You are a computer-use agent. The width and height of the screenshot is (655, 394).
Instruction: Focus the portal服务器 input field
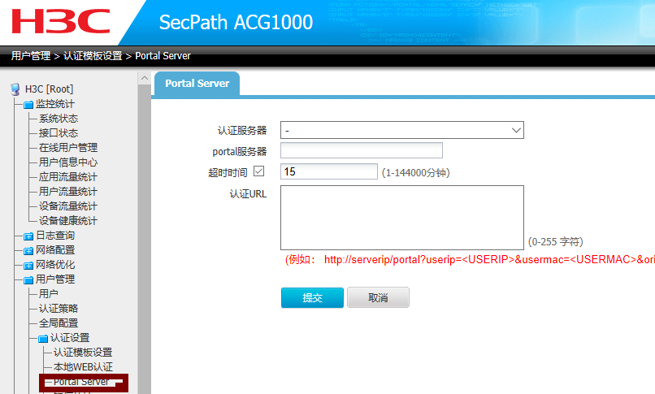362,150
